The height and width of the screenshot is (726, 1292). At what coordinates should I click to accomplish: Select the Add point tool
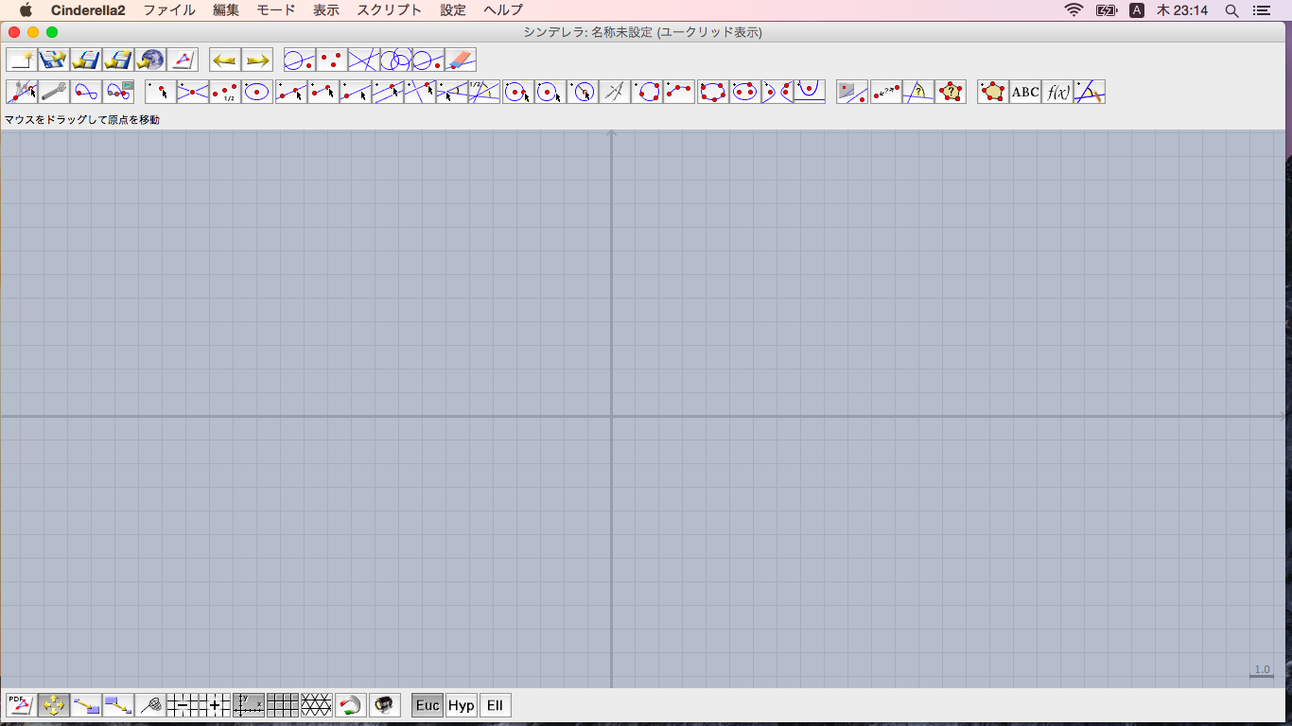161,92
